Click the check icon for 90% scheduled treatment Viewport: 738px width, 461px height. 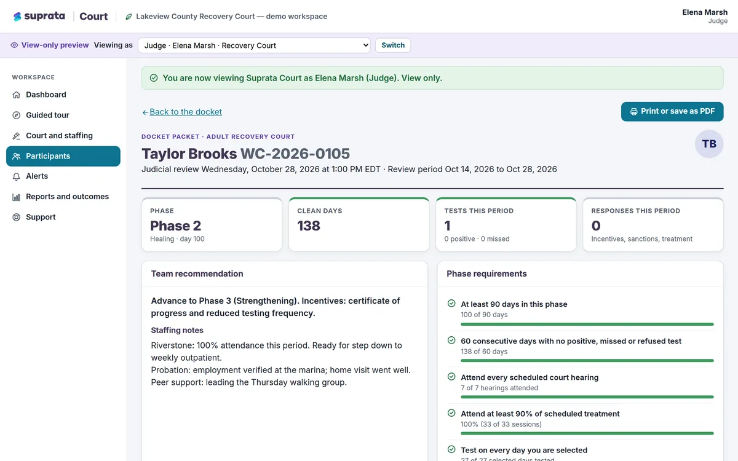pyautogui.click(x=451, y=413)
